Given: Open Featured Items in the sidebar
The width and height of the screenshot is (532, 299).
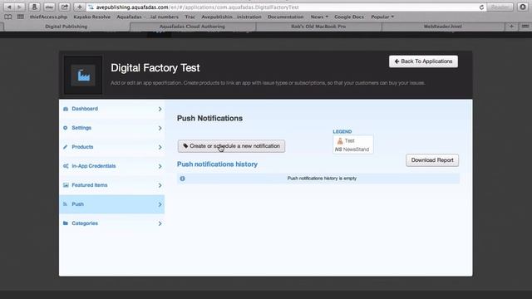Looking at the screenshot, I should pyautogui.click(x=111, y=185).
